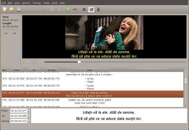Click the Text column header
Viewport: 189px width, 130px height.
(x=90, y=70)
